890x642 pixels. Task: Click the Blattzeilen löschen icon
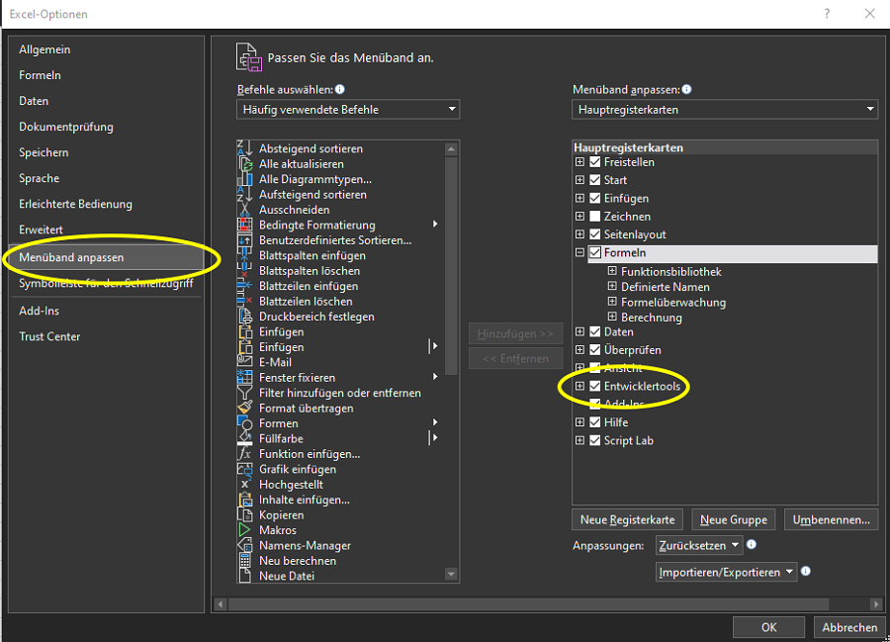click(x=244, y=302)
